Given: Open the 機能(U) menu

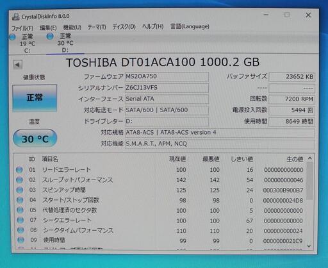Looking at the screenshot, I should tap(72, 28).
